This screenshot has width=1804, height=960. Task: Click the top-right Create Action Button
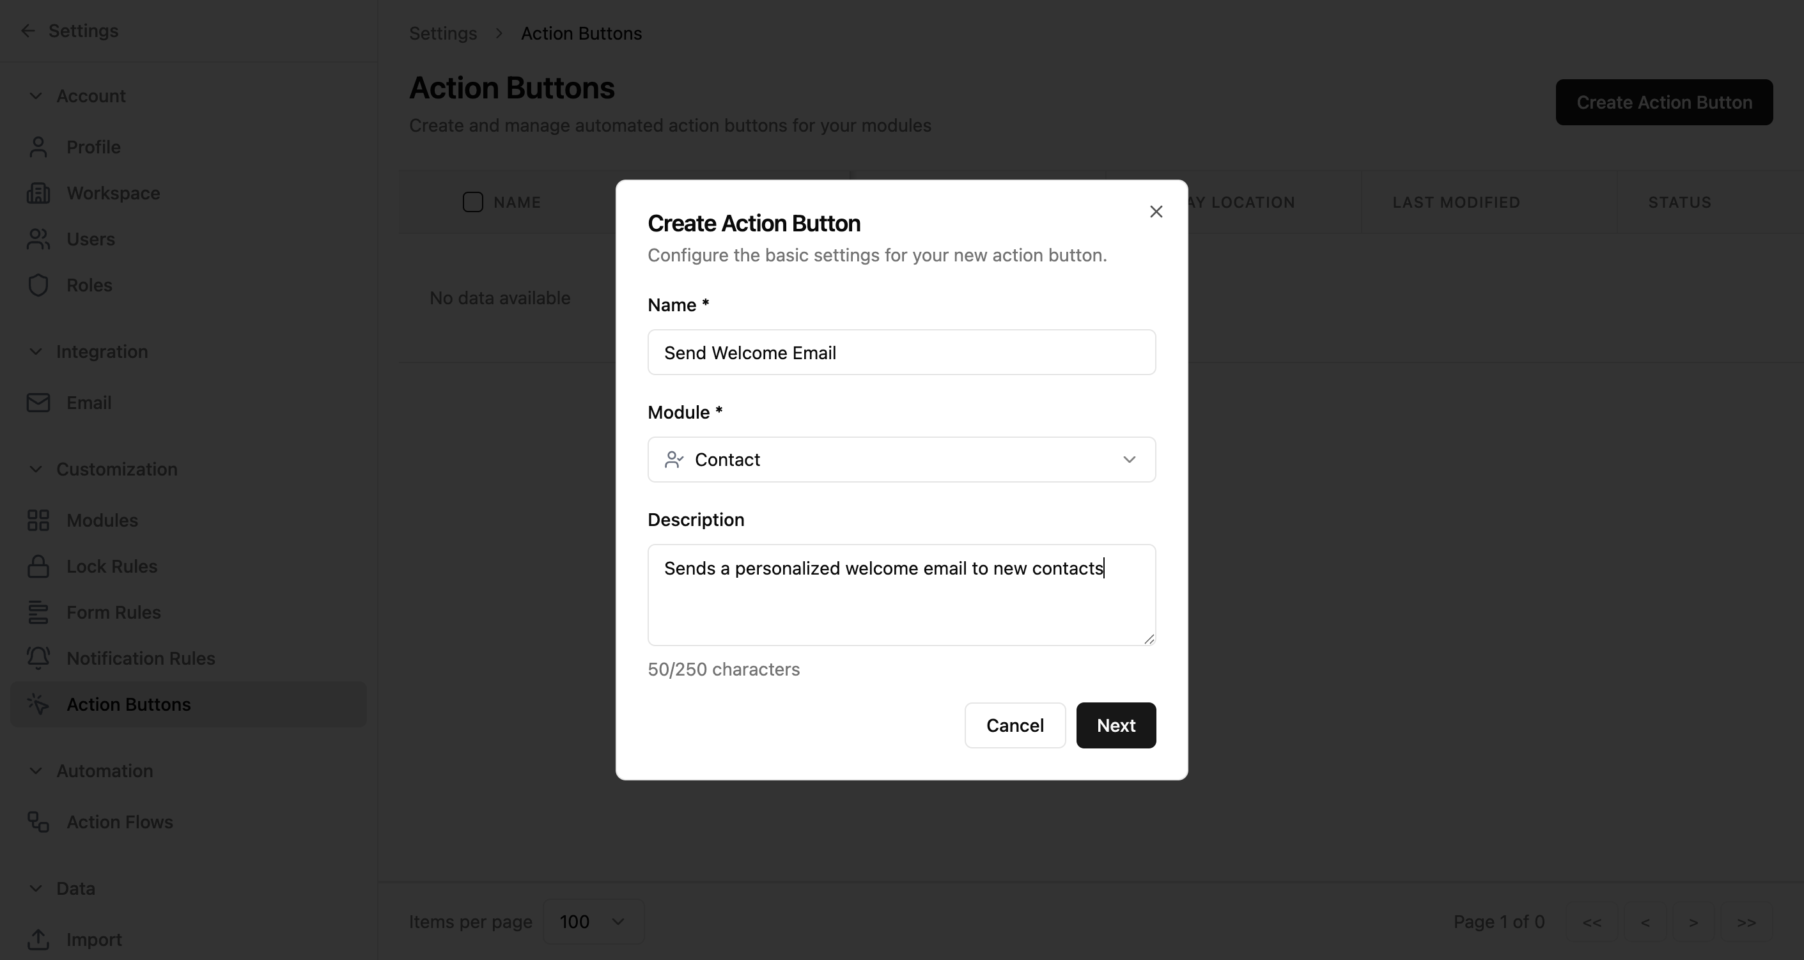tap(1664, 102)
